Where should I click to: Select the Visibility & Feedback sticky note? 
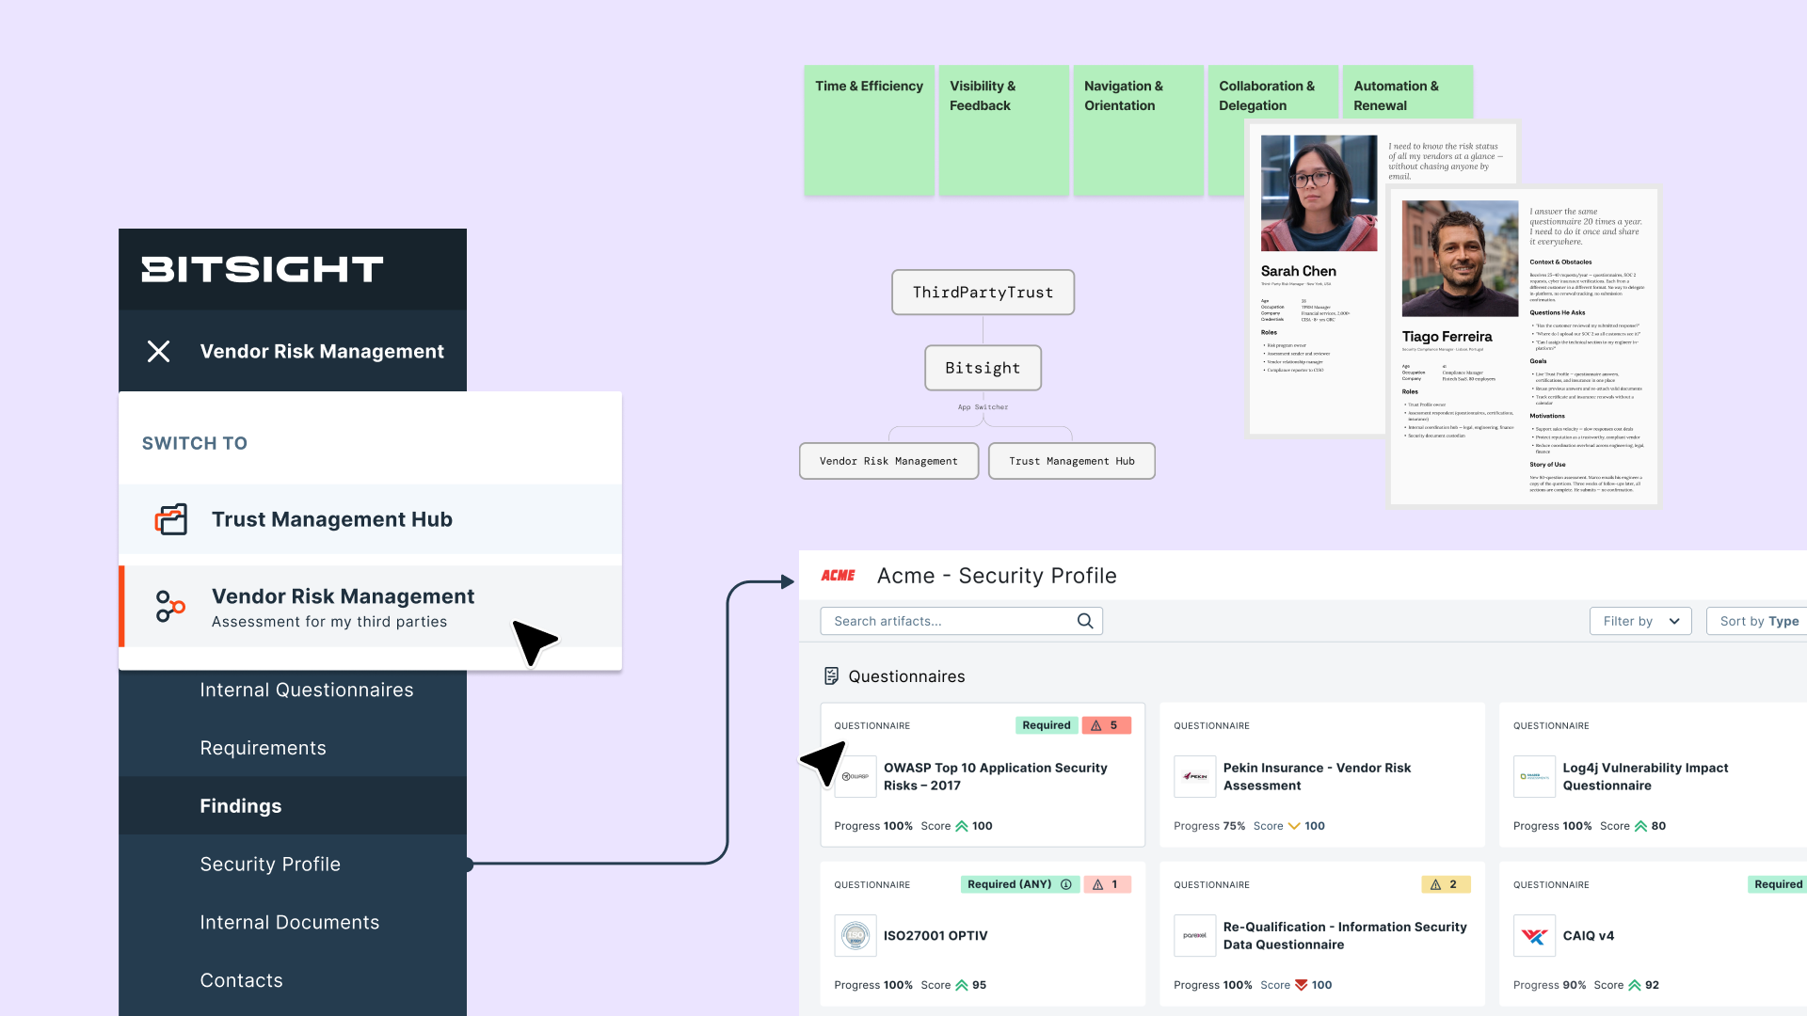tap(1003, 130)
